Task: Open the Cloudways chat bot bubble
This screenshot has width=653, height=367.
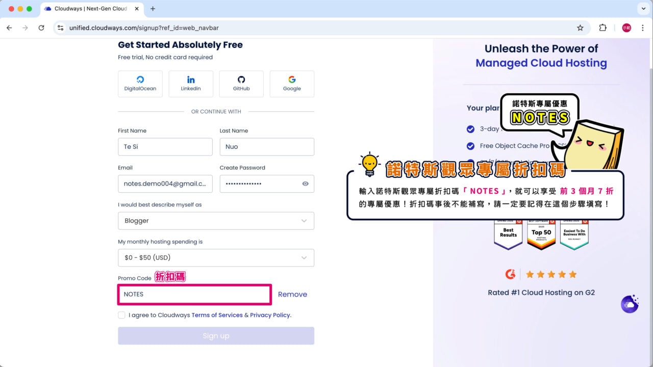Action: (630, 304)
